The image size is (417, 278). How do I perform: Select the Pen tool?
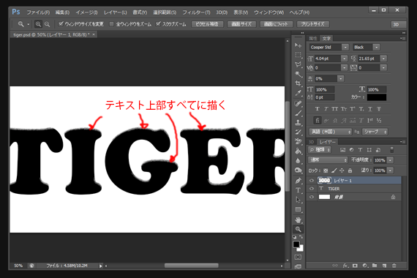coord(298,181)
